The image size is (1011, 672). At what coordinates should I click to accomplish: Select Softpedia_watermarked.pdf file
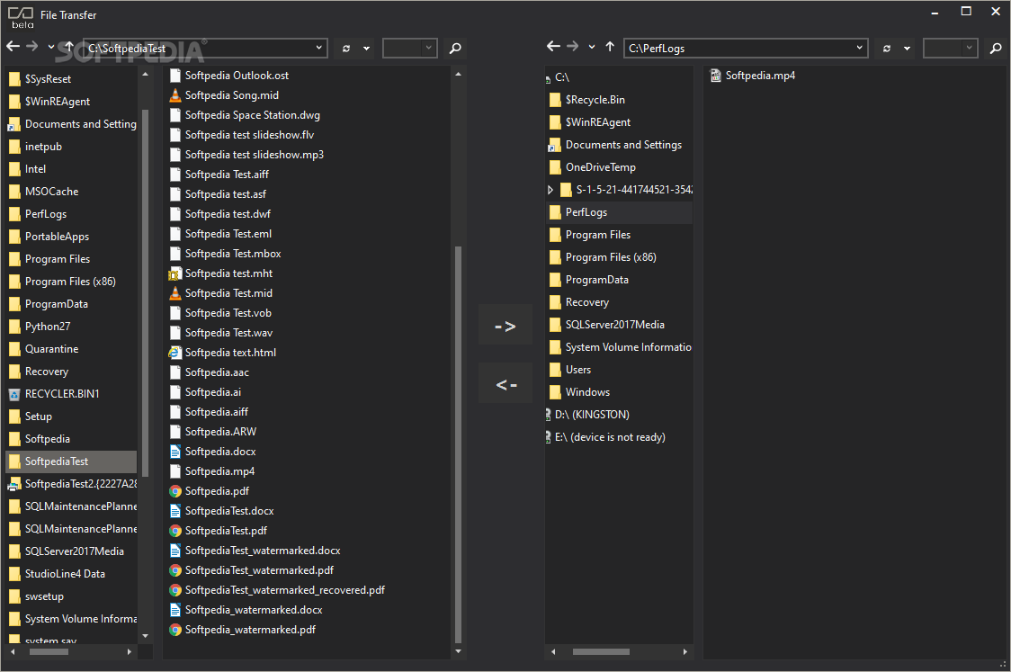243,630
